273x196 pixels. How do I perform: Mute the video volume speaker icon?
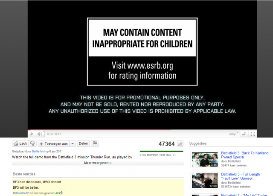(40, 134)
